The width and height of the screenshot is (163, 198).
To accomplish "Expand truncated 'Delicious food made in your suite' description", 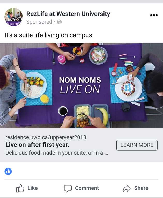I will (x=57, y=153).
